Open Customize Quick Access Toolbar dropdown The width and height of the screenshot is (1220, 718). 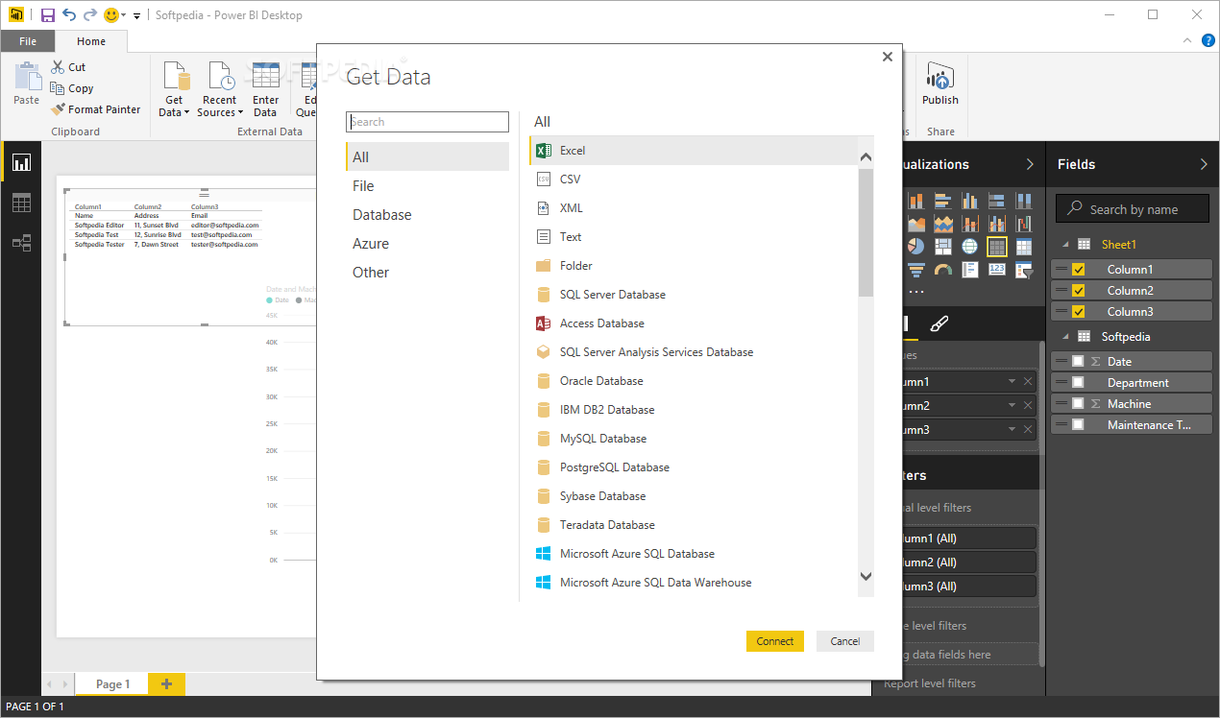[137, 16]
